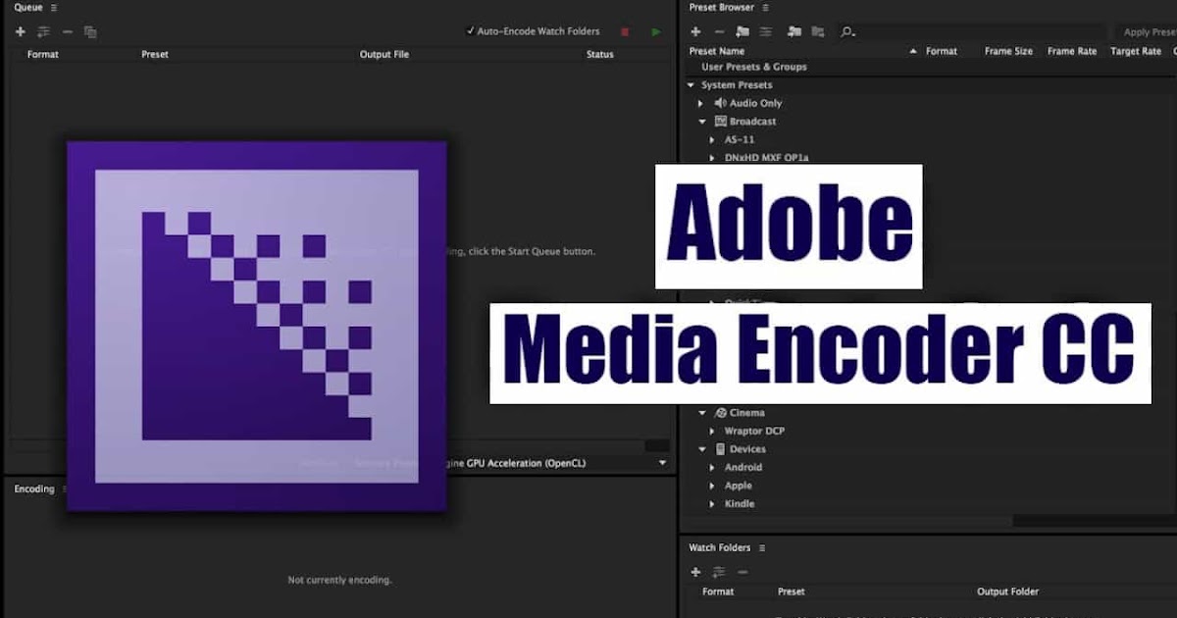1177x618 pixels.
Task: Create new preset with Preset Browser plus icon
Action: pyautogui.click(x=695, y=32)
